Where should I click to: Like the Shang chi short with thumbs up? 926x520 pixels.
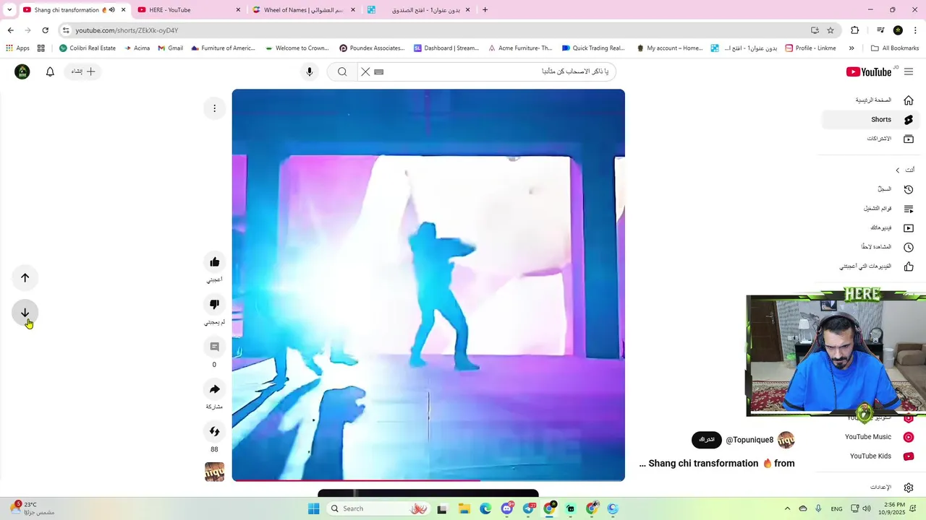coord(214,262)
